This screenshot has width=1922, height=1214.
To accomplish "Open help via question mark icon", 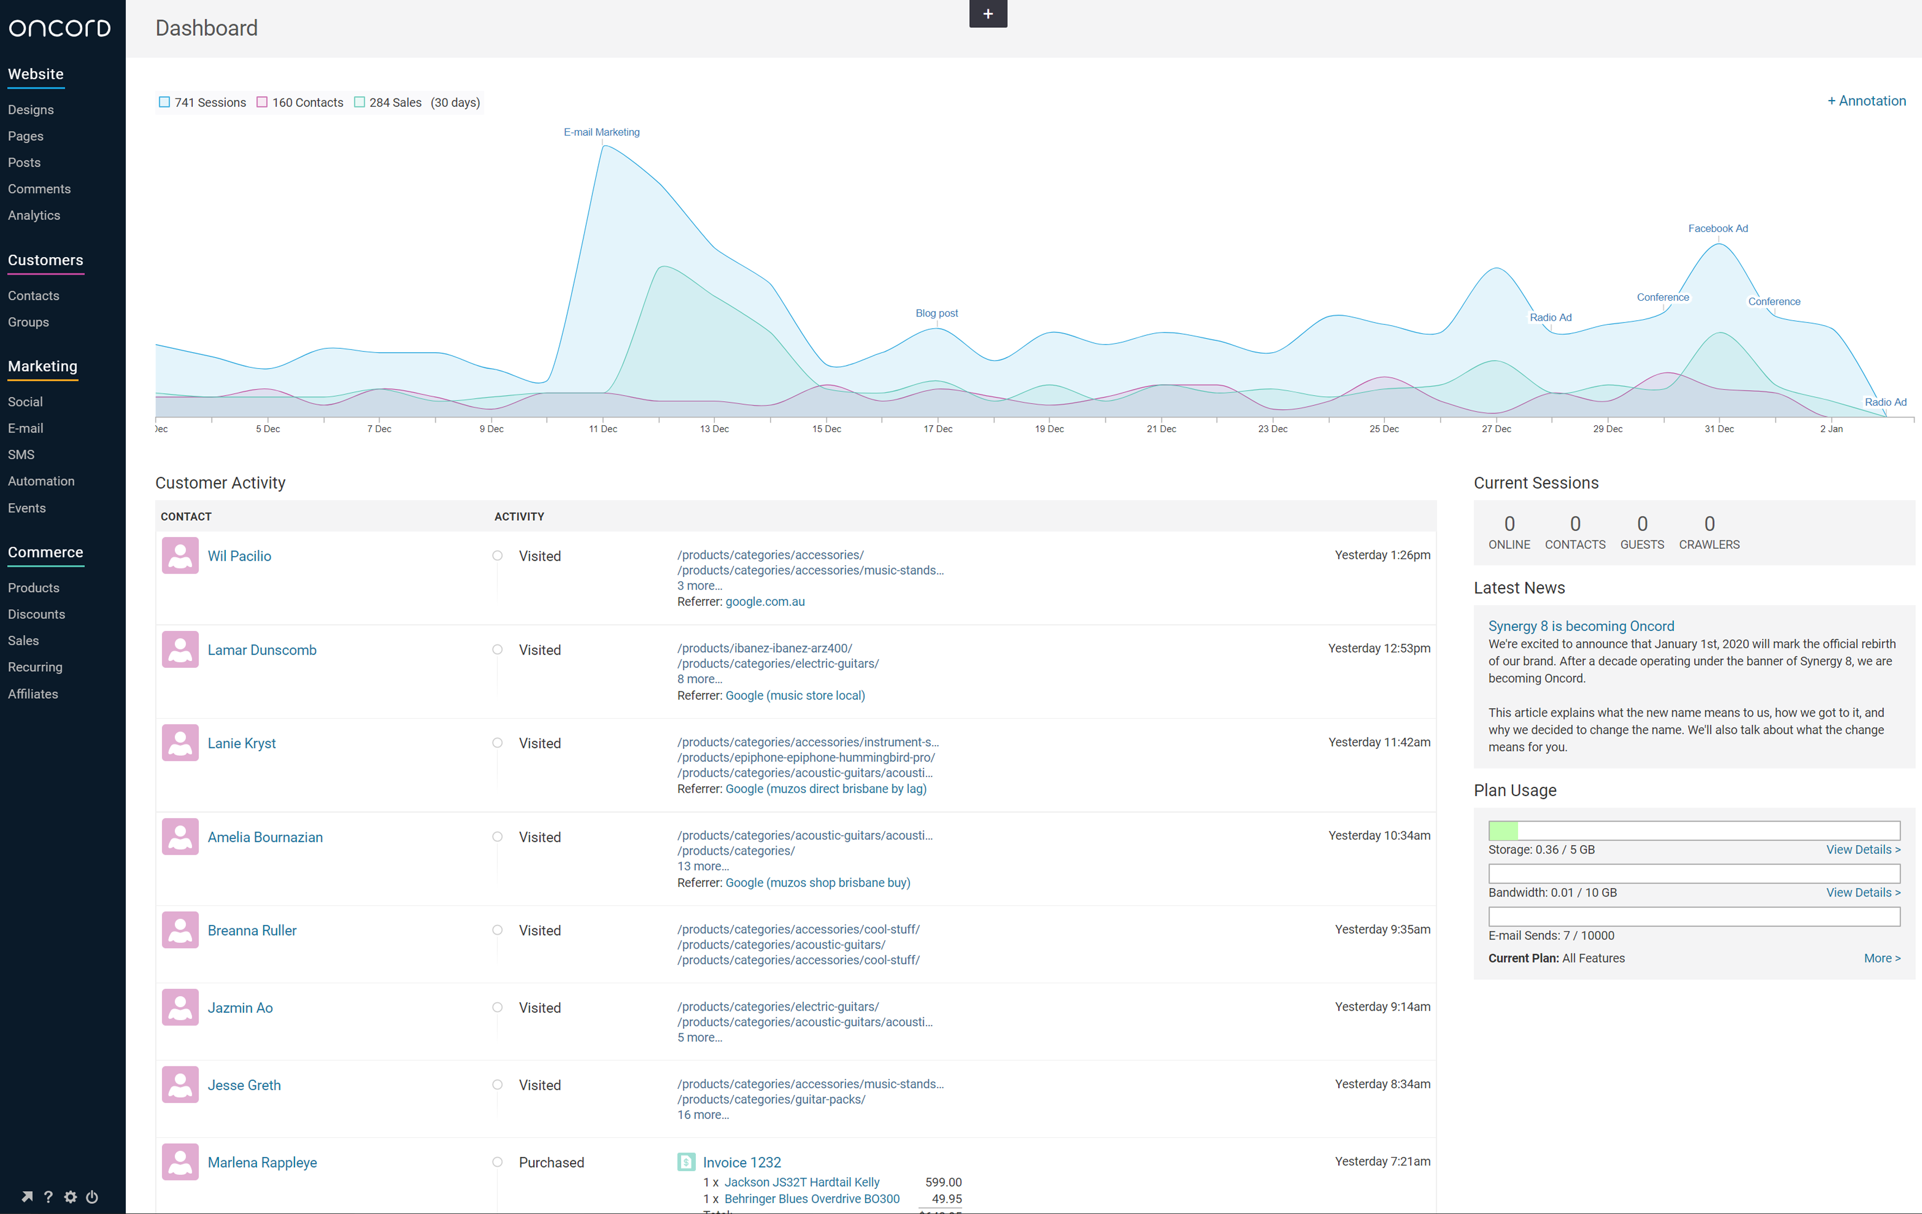I will pos(48,1197).
